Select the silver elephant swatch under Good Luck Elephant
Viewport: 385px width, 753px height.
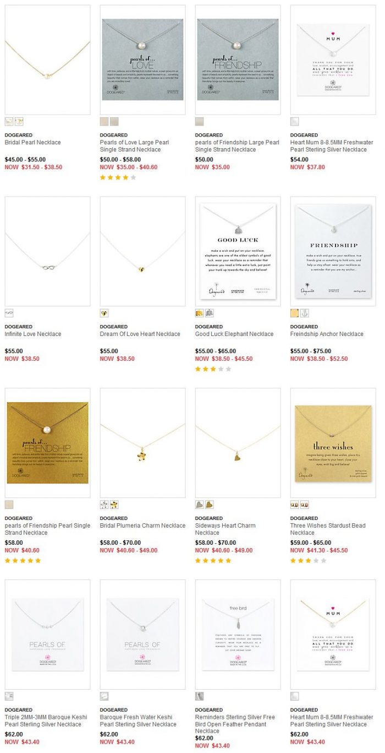(x=210, y=313)
